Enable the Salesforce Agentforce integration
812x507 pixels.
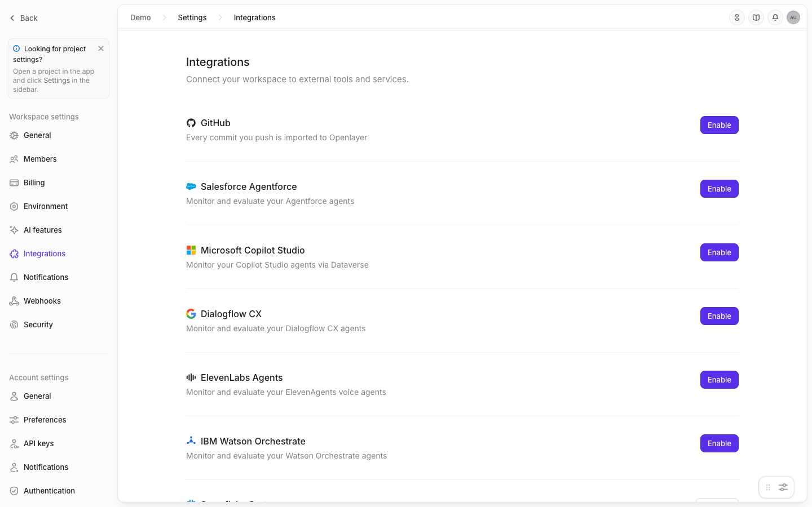point(720,189)
